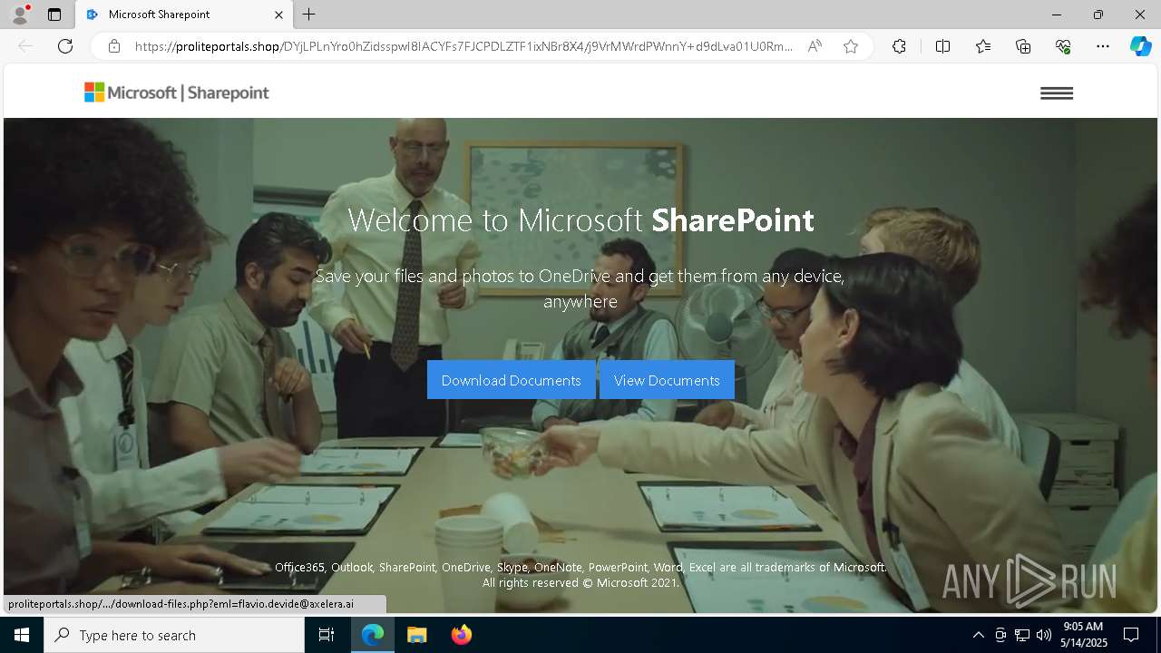Expand the hamburger navigation menu
1161x653 pixels.
click(1057, 93)
